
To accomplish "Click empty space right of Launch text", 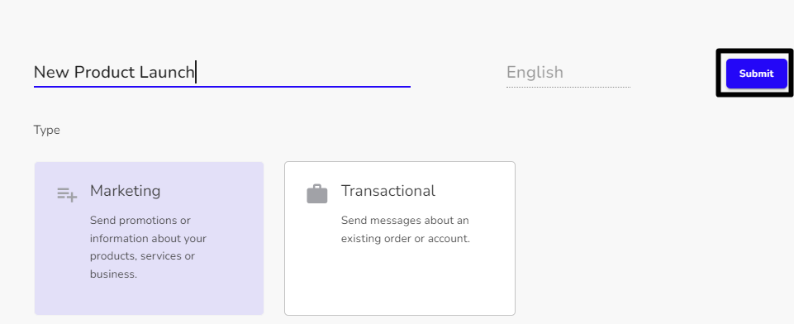I will [x=304, y=73].
